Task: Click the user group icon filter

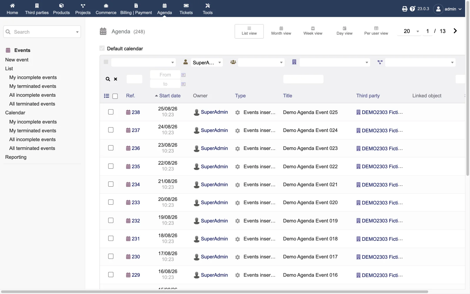Action: (x=233, y=62)
